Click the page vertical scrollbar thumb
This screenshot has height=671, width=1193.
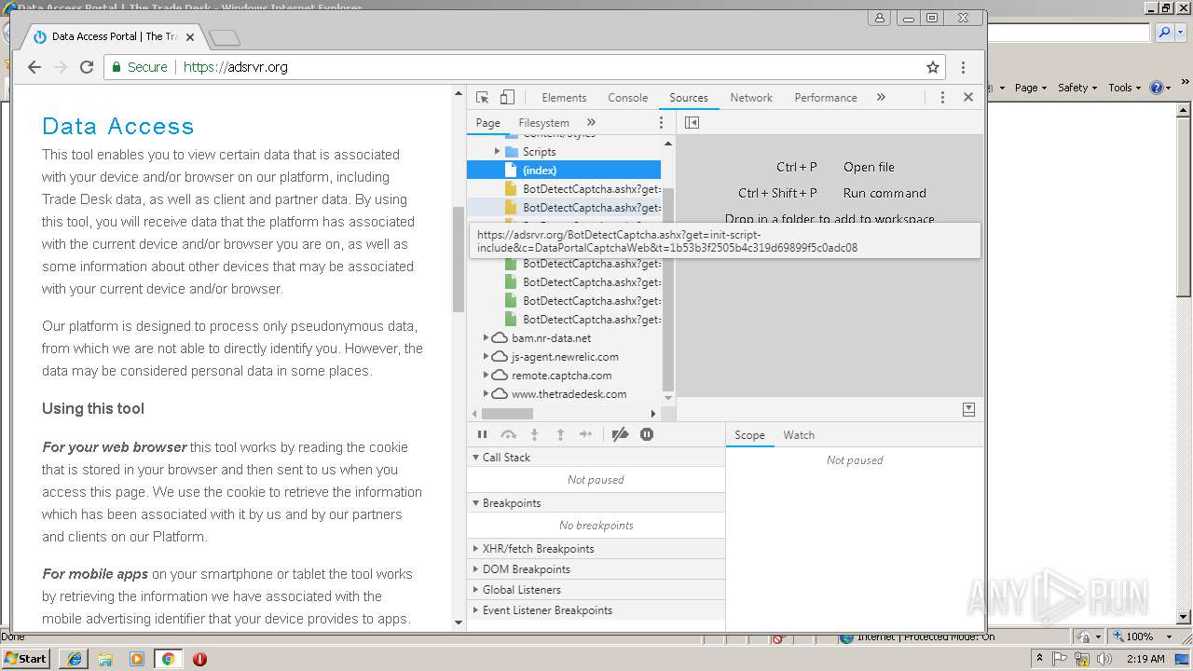tap(458, 259)
